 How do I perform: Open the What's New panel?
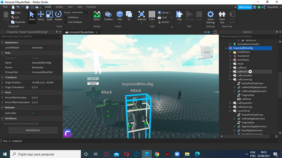(244, 7)
